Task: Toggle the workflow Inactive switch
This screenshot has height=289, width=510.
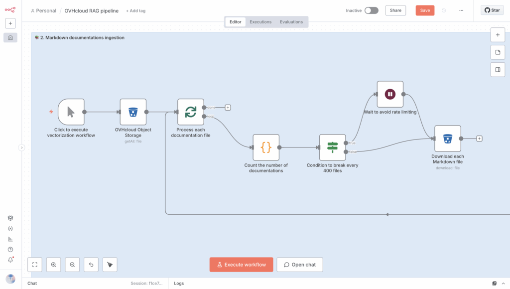Action: (x=371, y=10)
